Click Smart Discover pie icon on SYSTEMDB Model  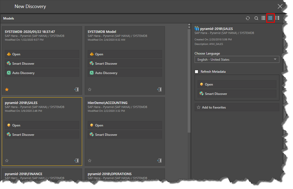point(91,63)
